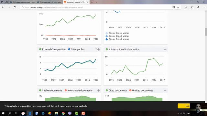207x116 pixels.
Task: Toggle External Cites per Doc legend
Action: [52, 49]
